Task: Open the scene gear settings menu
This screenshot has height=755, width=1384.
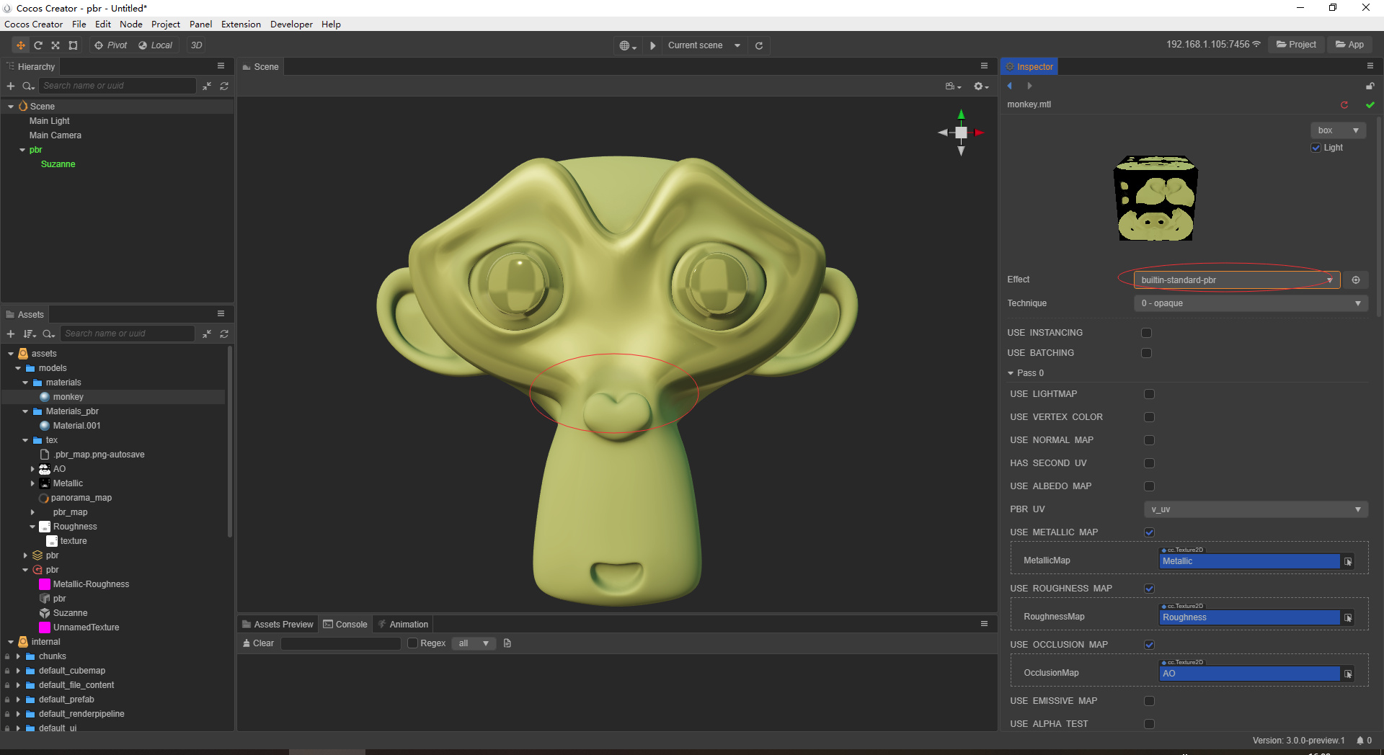Action: pyautogui.click(x=981, y=86)
